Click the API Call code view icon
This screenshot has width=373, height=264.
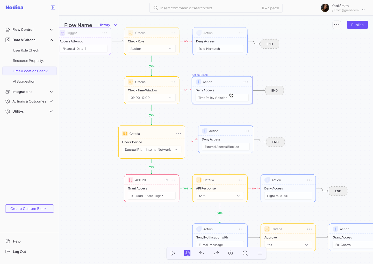click(x=166, y=180)
